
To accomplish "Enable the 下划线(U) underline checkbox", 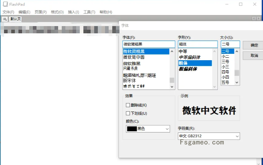I will [x=128, y=113].
